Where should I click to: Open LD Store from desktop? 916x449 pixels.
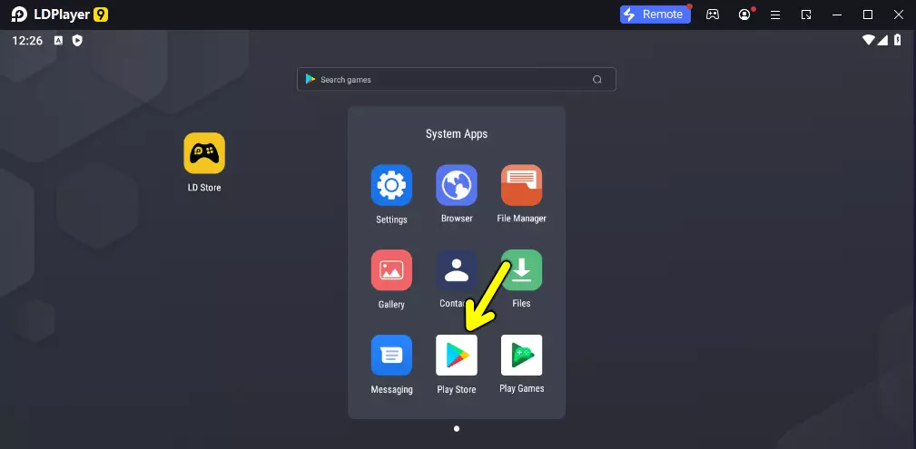tap(204, 153)
